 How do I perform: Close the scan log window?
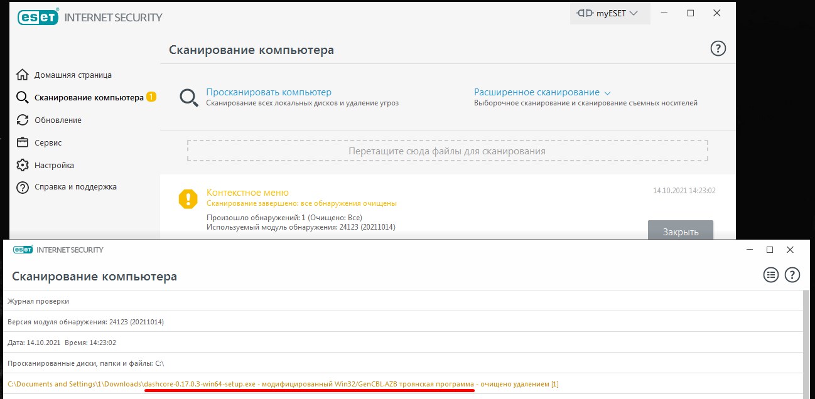tap(790, 250)
